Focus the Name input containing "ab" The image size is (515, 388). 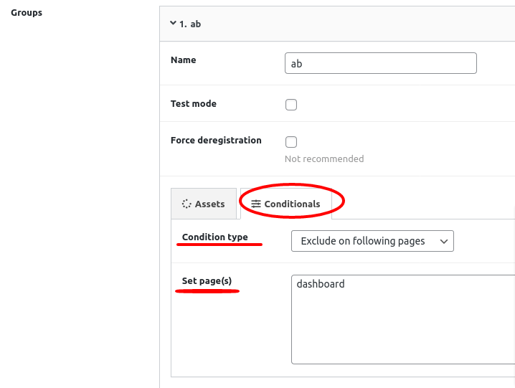[381, 63]
